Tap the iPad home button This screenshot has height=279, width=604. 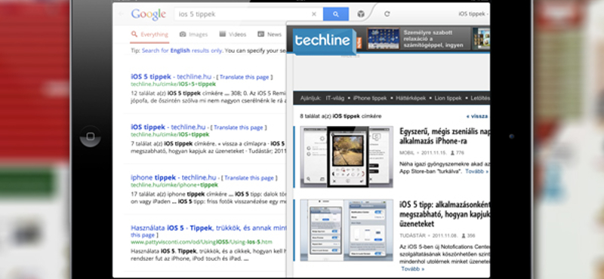(x=90, y=136)
